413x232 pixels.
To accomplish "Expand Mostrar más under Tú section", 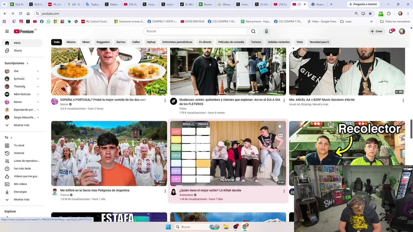I will pyautogui.click(x=22, y=199).
